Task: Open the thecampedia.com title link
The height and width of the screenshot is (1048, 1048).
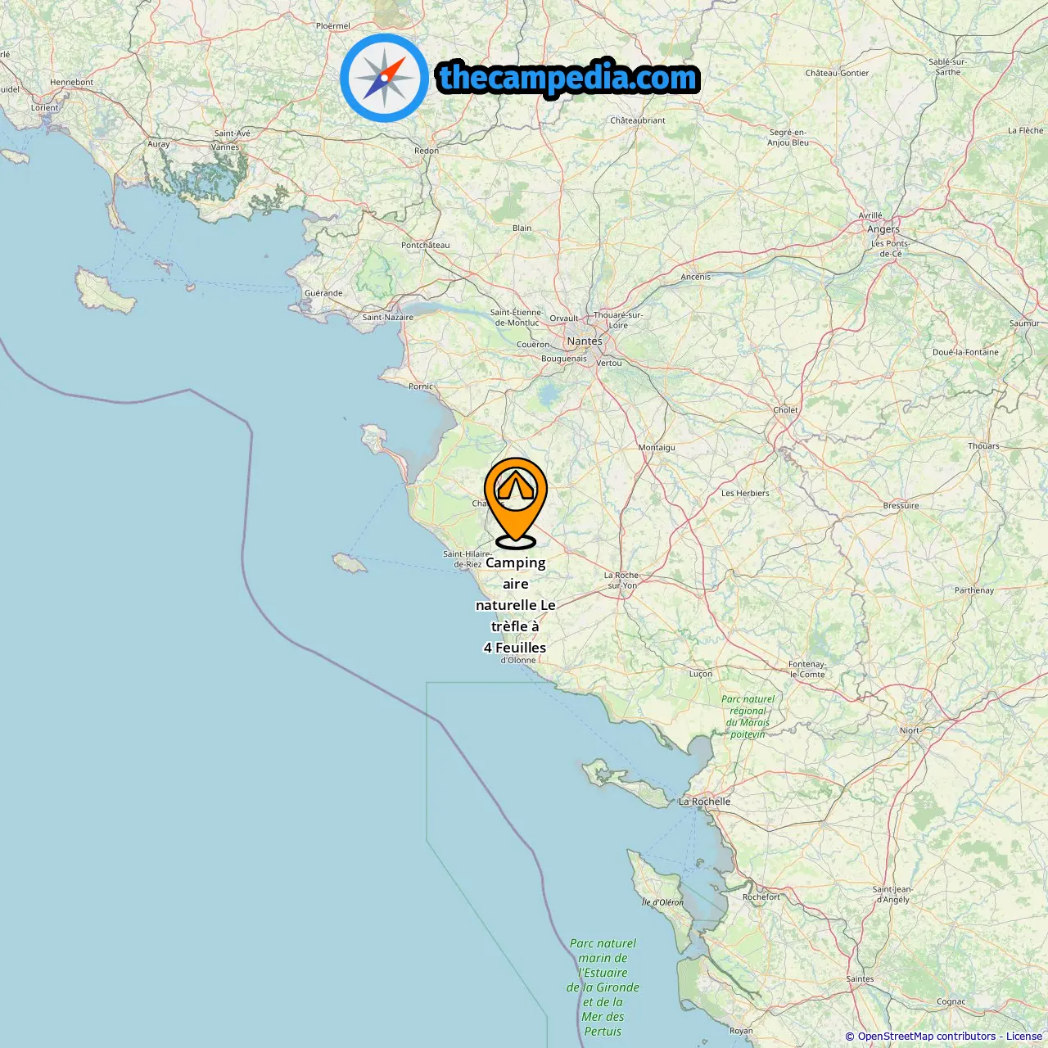Action: tap(568, 78)
